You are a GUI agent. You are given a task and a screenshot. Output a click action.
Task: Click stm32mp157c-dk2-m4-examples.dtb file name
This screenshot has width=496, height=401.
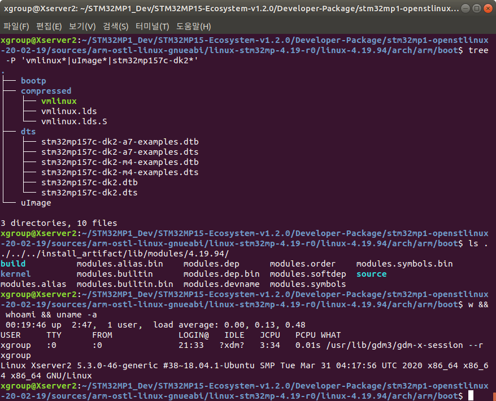pyautogui.click(x=120, y=162)
